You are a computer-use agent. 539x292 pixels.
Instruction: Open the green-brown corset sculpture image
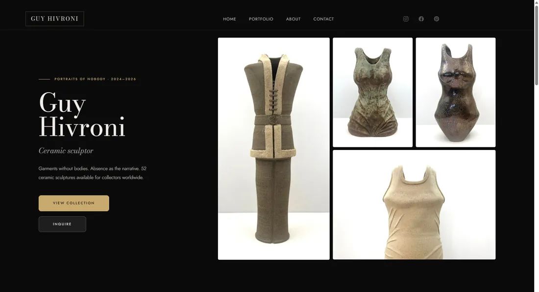click(372, 92)
